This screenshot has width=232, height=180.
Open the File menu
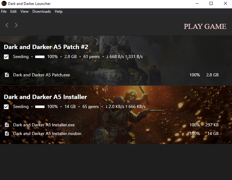[4, 11]
